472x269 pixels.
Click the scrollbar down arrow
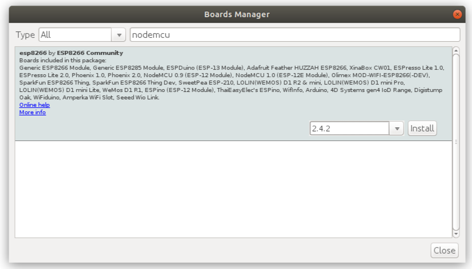click(456, 234)
